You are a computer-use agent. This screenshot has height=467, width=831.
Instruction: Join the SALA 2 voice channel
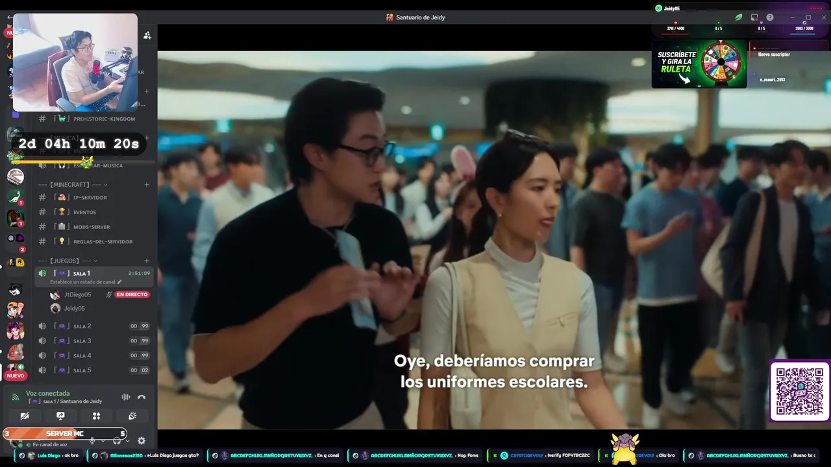click(x=94, y=326)
